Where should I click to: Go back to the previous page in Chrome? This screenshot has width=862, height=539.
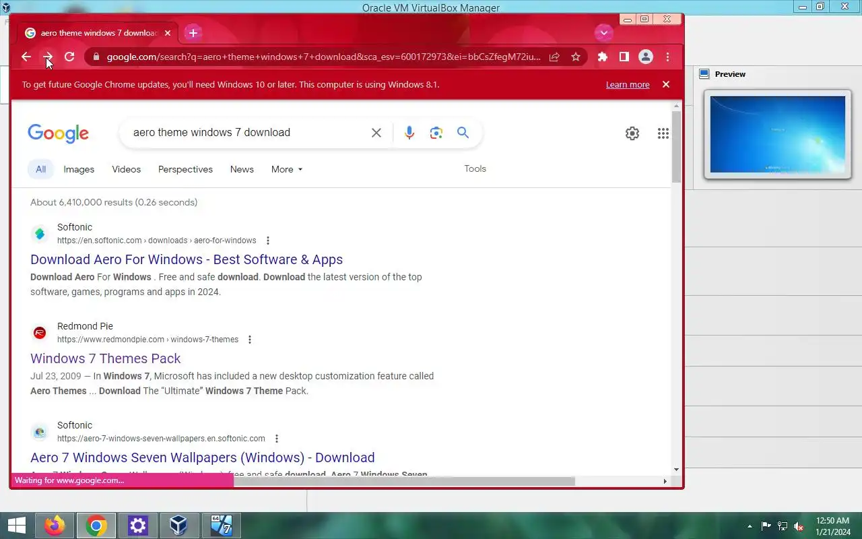pos(26,57)
